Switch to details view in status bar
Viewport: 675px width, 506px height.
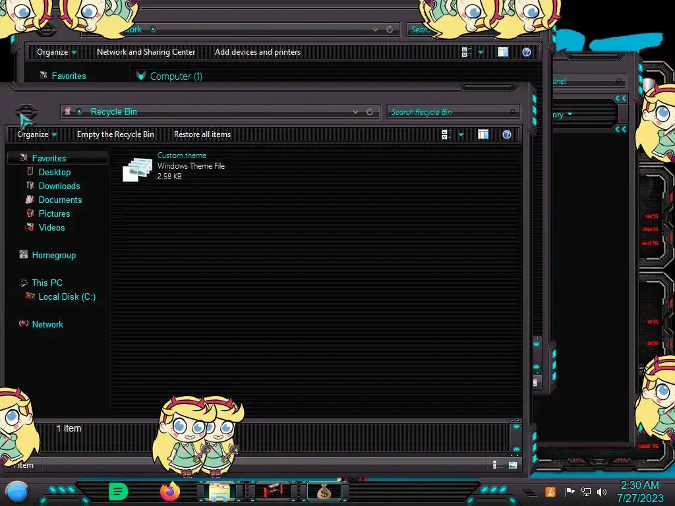coord(494,464)
